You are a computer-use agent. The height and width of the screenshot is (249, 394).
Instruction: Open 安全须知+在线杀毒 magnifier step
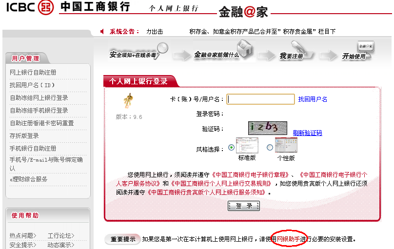138,52
